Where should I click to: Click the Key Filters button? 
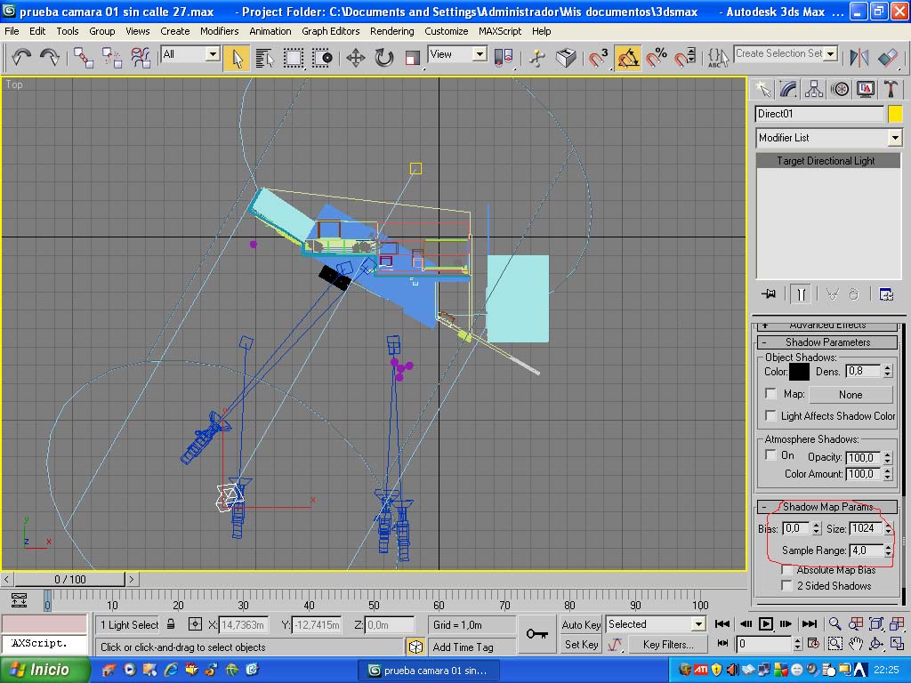pyautogui.click(x=669, y=644)
